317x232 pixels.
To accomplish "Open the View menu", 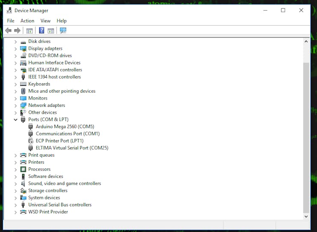I will click(45, 21).
